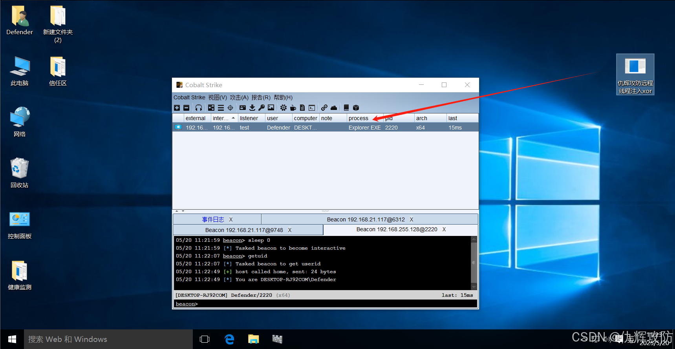The image size is (675, 349).
Task: Select the Defender user cell in session row
Action: (x=278, y=128)
